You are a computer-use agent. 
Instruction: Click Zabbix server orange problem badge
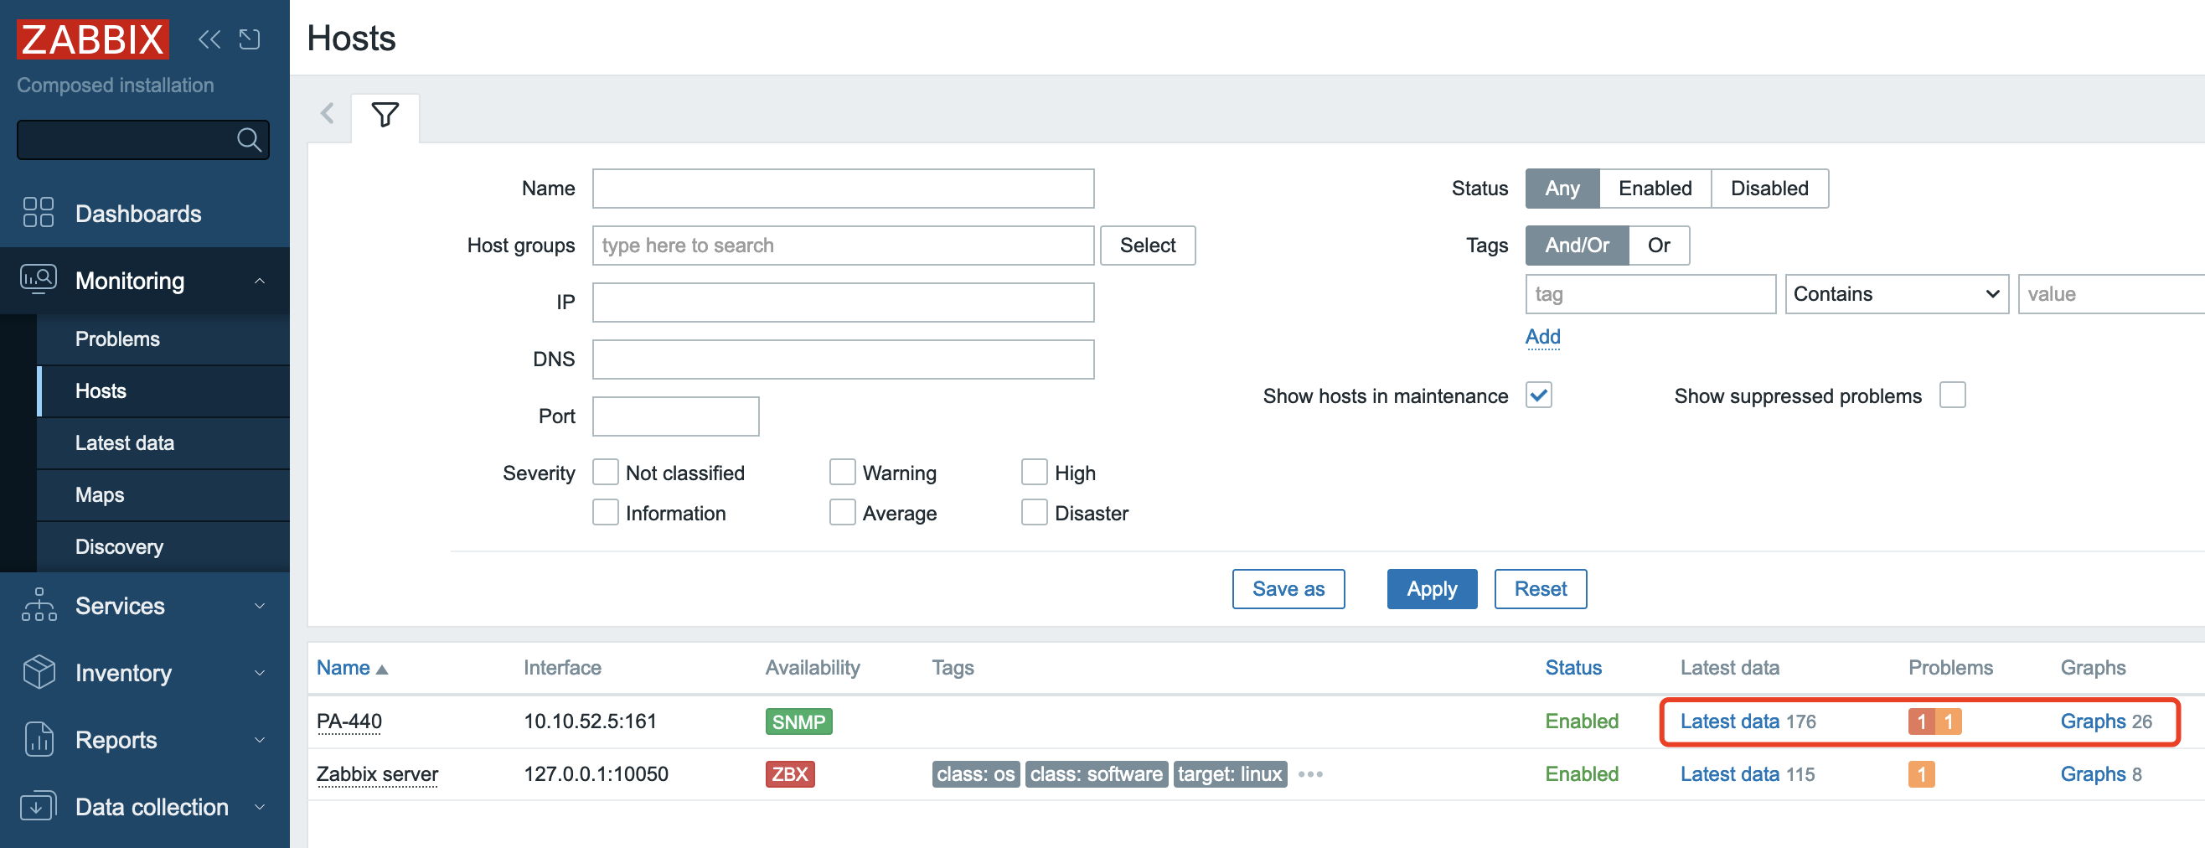click(1921, 774)
